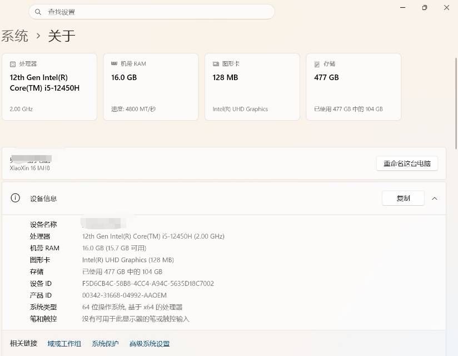This screenshot has width=458, height=356.
Task: Click the installed RAM icon
Action: click(114, 63)
